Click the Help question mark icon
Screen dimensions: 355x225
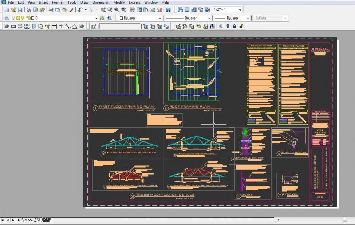coord(168,10)
